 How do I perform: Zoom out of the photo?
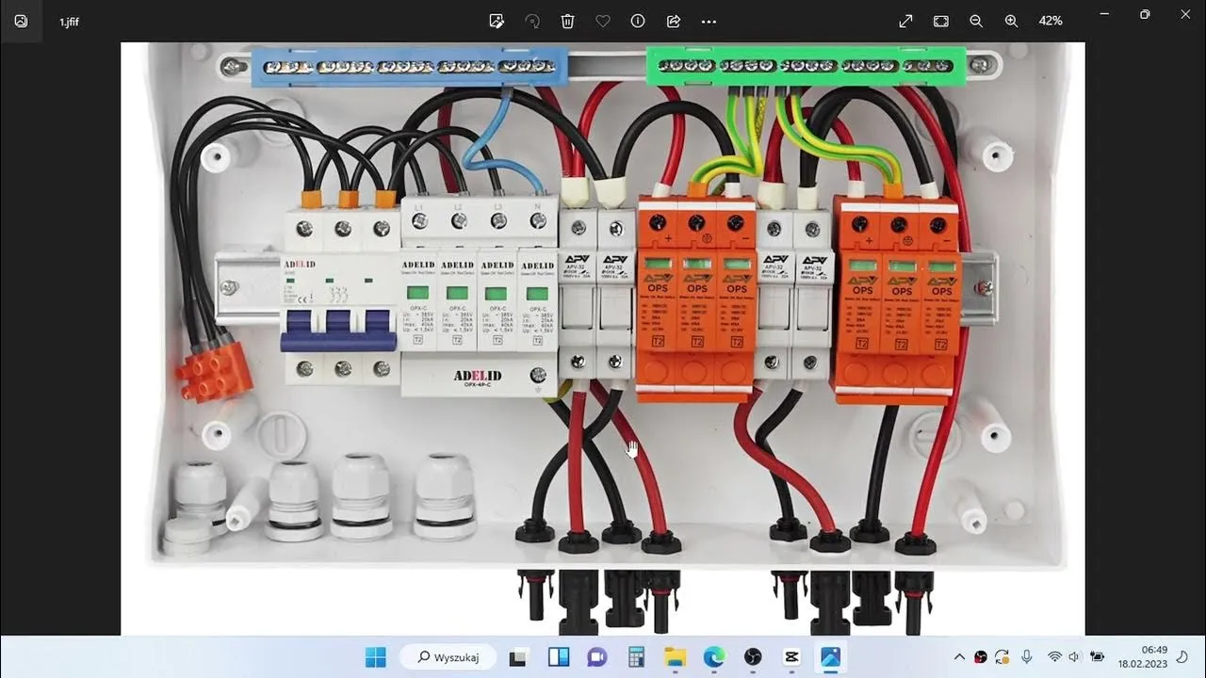(x=976, y=21)
